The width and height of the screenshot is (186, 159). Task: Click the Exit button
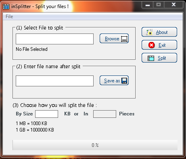coord(159,45)
